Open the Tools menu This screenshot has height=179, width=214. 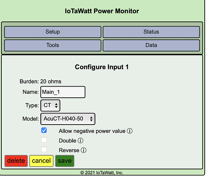click(53, 45)
